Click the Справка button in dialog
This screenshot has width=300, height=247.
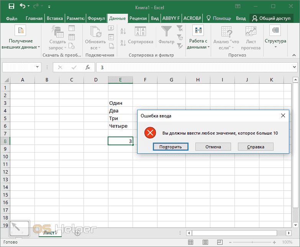point(256,147)
